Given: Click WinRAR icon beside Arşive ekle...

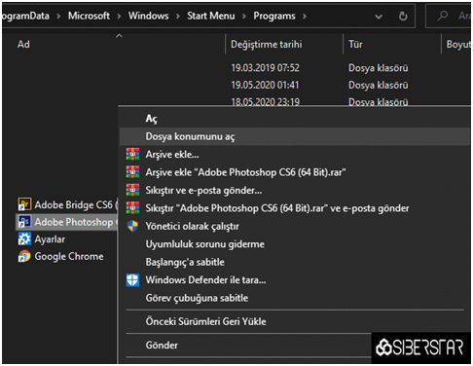Looking at the screenshot, I should (x=132, y=154).
